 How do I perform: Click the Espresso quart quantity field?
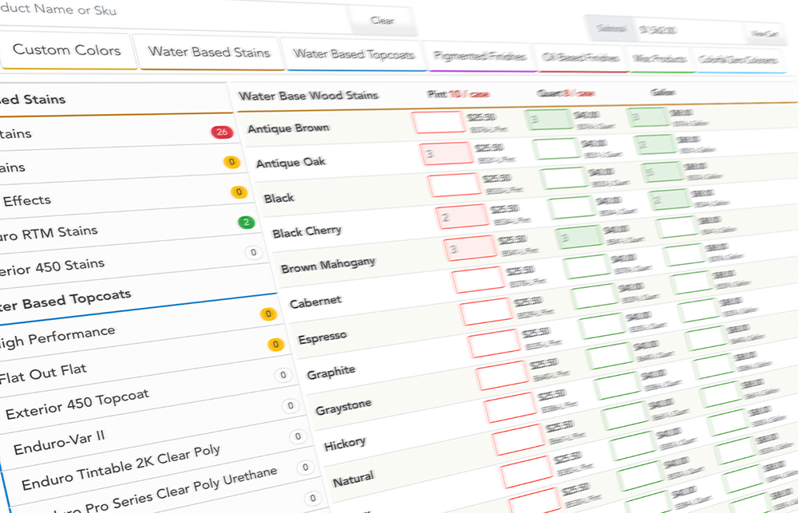pyautogui.click(x=595, y=298)
